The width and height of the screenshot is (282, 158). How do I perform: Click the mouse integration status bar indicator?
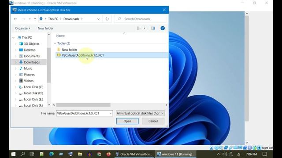[255, 147]
